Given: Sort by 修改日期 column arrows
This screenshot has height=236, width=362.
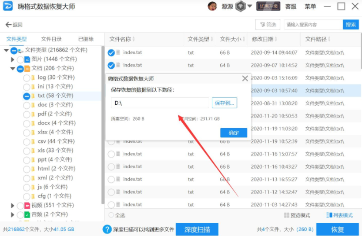Looking at the screenshot, I should click(276, 39).
